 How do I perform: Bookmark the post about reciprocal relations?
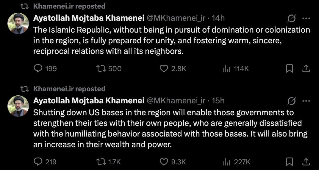pyautogui.click(x=289, y=69)
